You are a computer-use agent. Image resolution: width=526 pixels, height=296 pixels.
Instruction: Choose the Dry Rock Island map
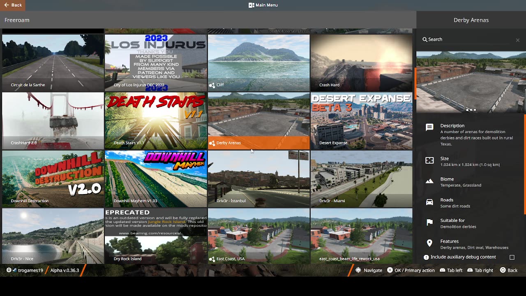[x=156, y=236]
